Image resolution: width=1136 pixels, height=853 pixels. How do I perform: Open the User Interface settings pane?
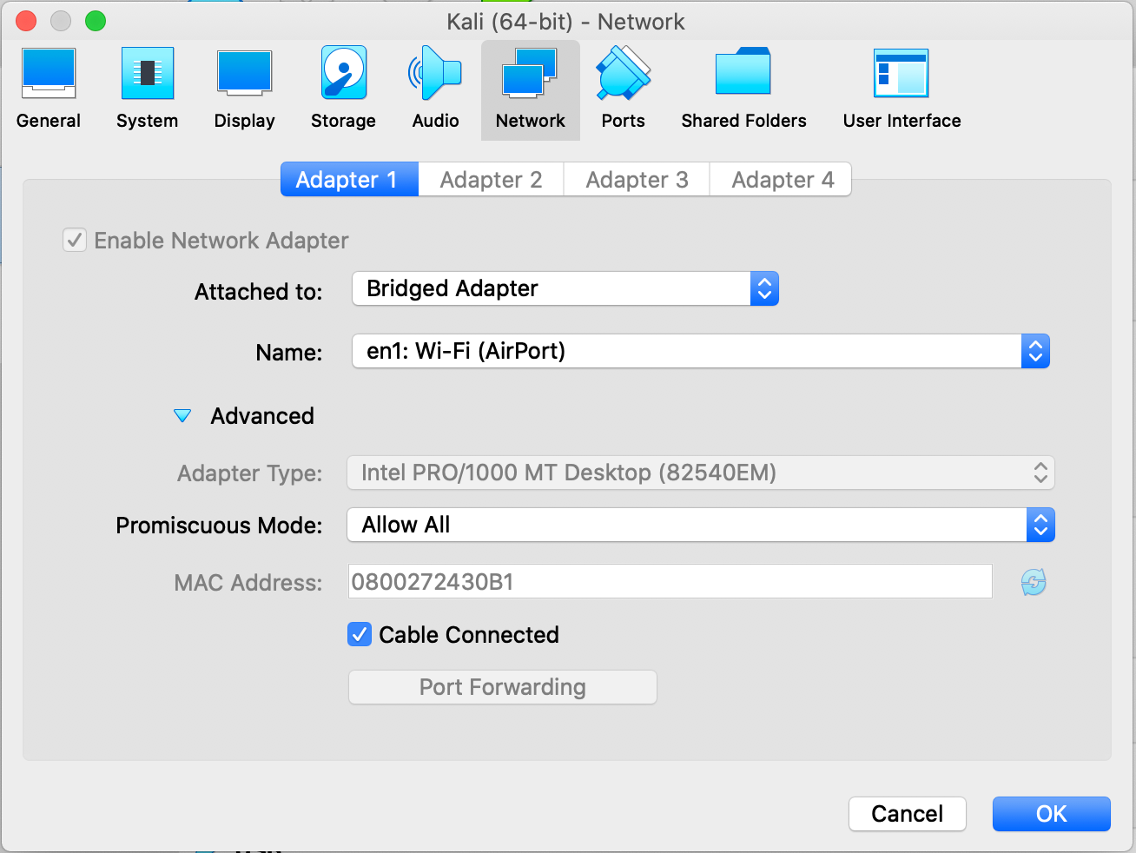pyautogui.click(x=902, y=89)
